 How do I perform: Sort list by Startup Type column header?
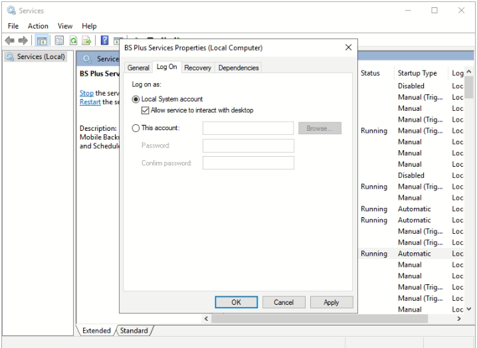point(417,73)
